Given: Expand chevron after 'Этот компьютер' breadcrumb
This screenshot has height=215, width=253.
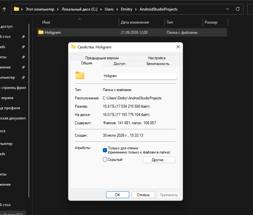Looking at the screenshot, I should 57,9.
